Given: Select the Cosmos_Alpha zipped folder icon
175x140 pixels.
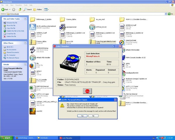Looking at the screenshot, I should 33,42.
